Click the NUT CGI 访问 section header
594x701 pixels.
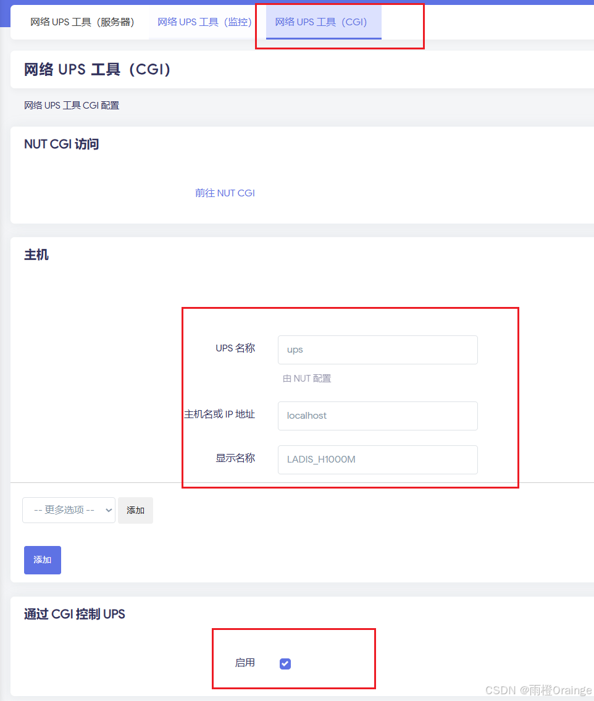tap(61, 144)
